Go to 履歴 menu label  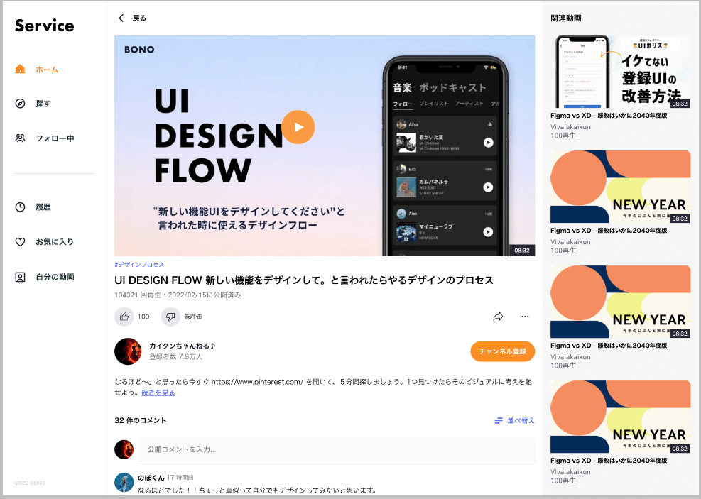tap(43, 207)
